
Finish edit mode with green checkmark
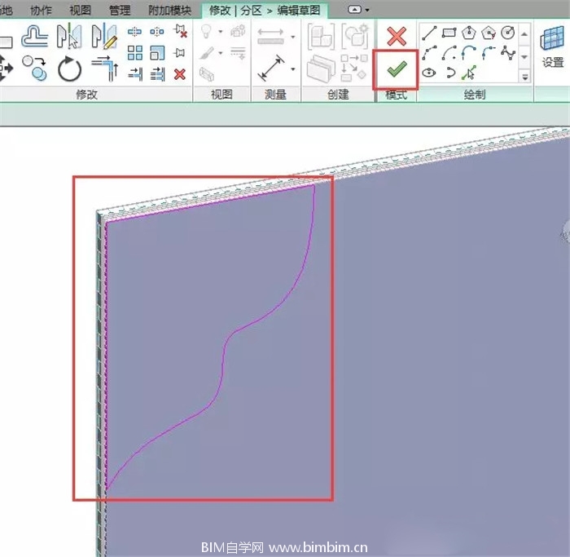pyautogui.click(x=397, y=69)
